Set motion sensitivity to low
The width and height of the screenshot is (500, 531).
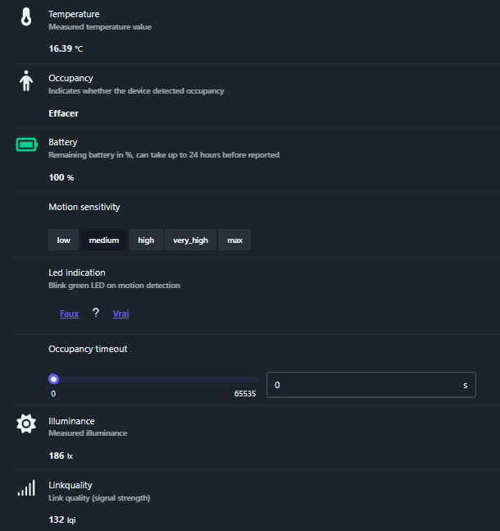click(x=63, y=240)
